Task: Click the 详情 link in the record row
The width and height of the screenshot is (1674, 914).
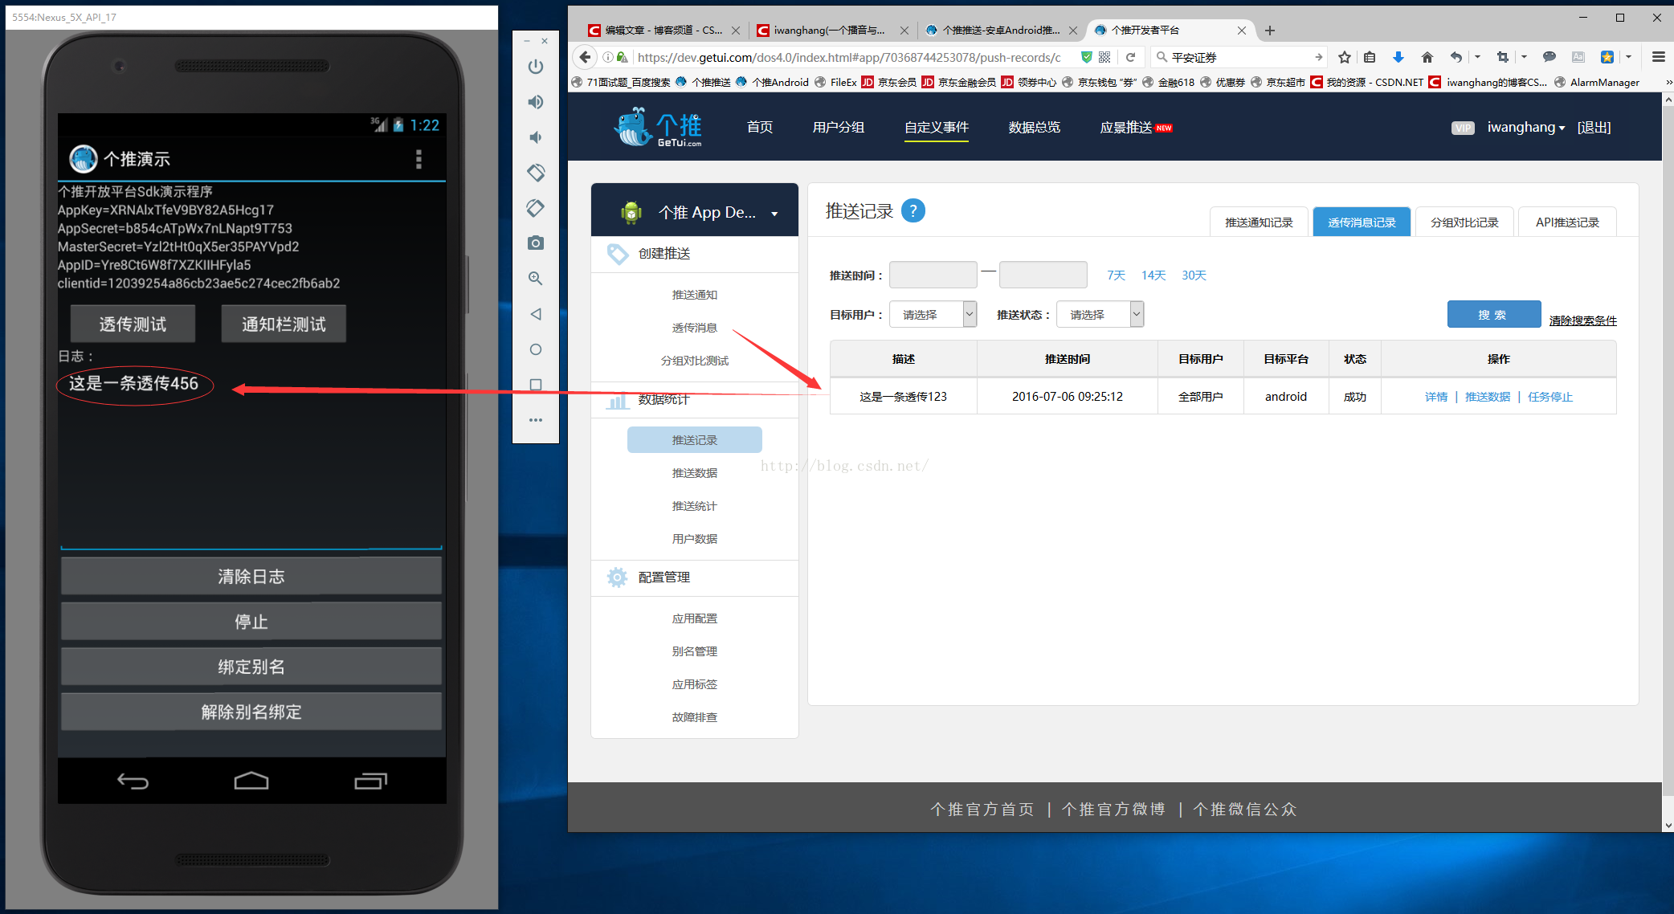Action: click(1435, 397)
